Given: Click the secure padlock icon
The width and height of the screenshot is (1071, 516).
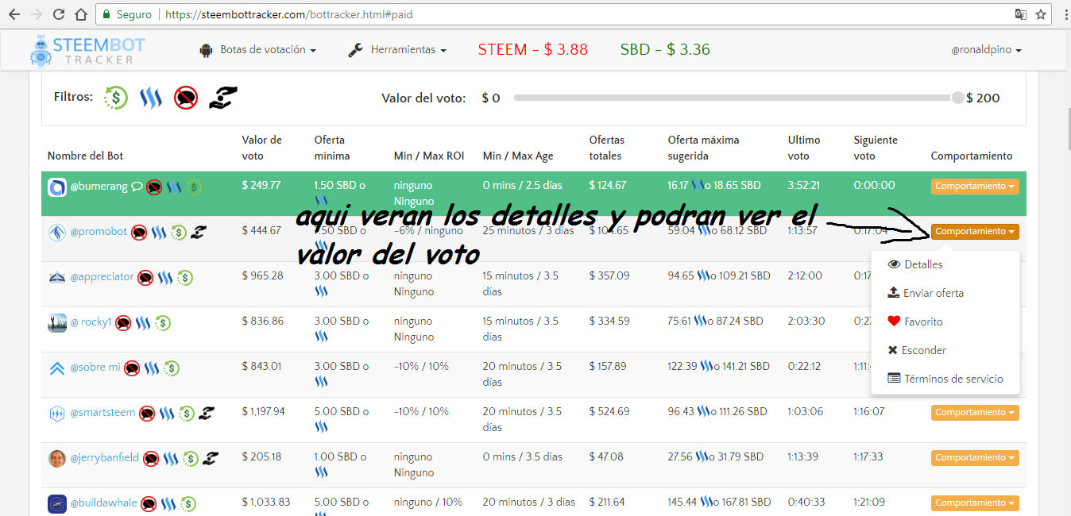Looking at the screenshot, I should point(106,14).
